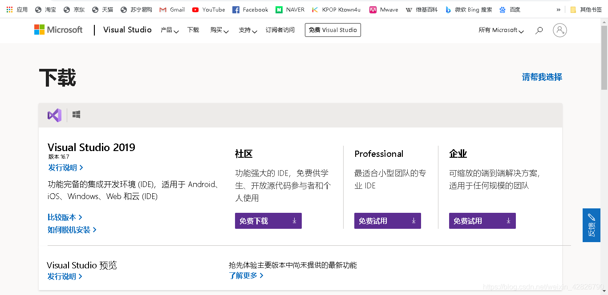Click the 社区 edition heading

pos(243,154)
